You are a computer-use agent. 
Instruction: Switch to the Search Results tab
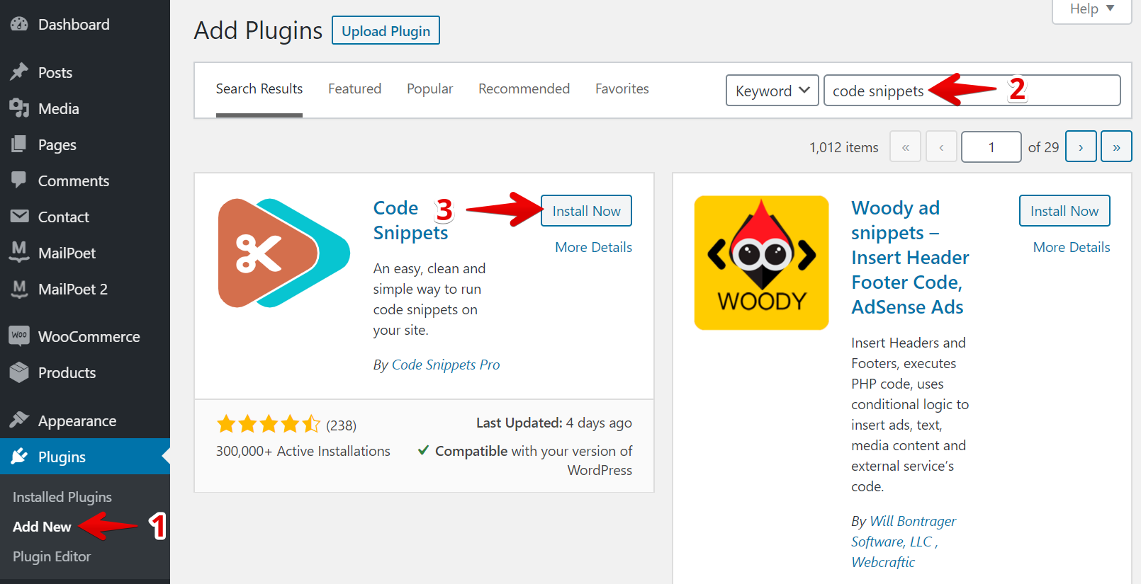[x=259, y=88]
